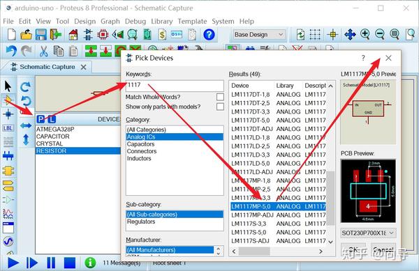Click the Stop simulation button
Viewport: 419px width, 271px height.
tap(70, 263)
